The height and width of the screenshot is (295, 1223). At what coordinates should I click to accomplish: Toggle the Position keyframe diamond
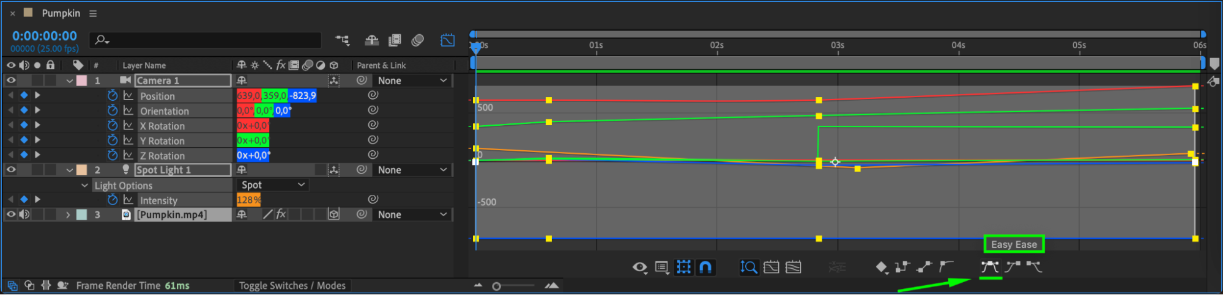click(24, 95)
